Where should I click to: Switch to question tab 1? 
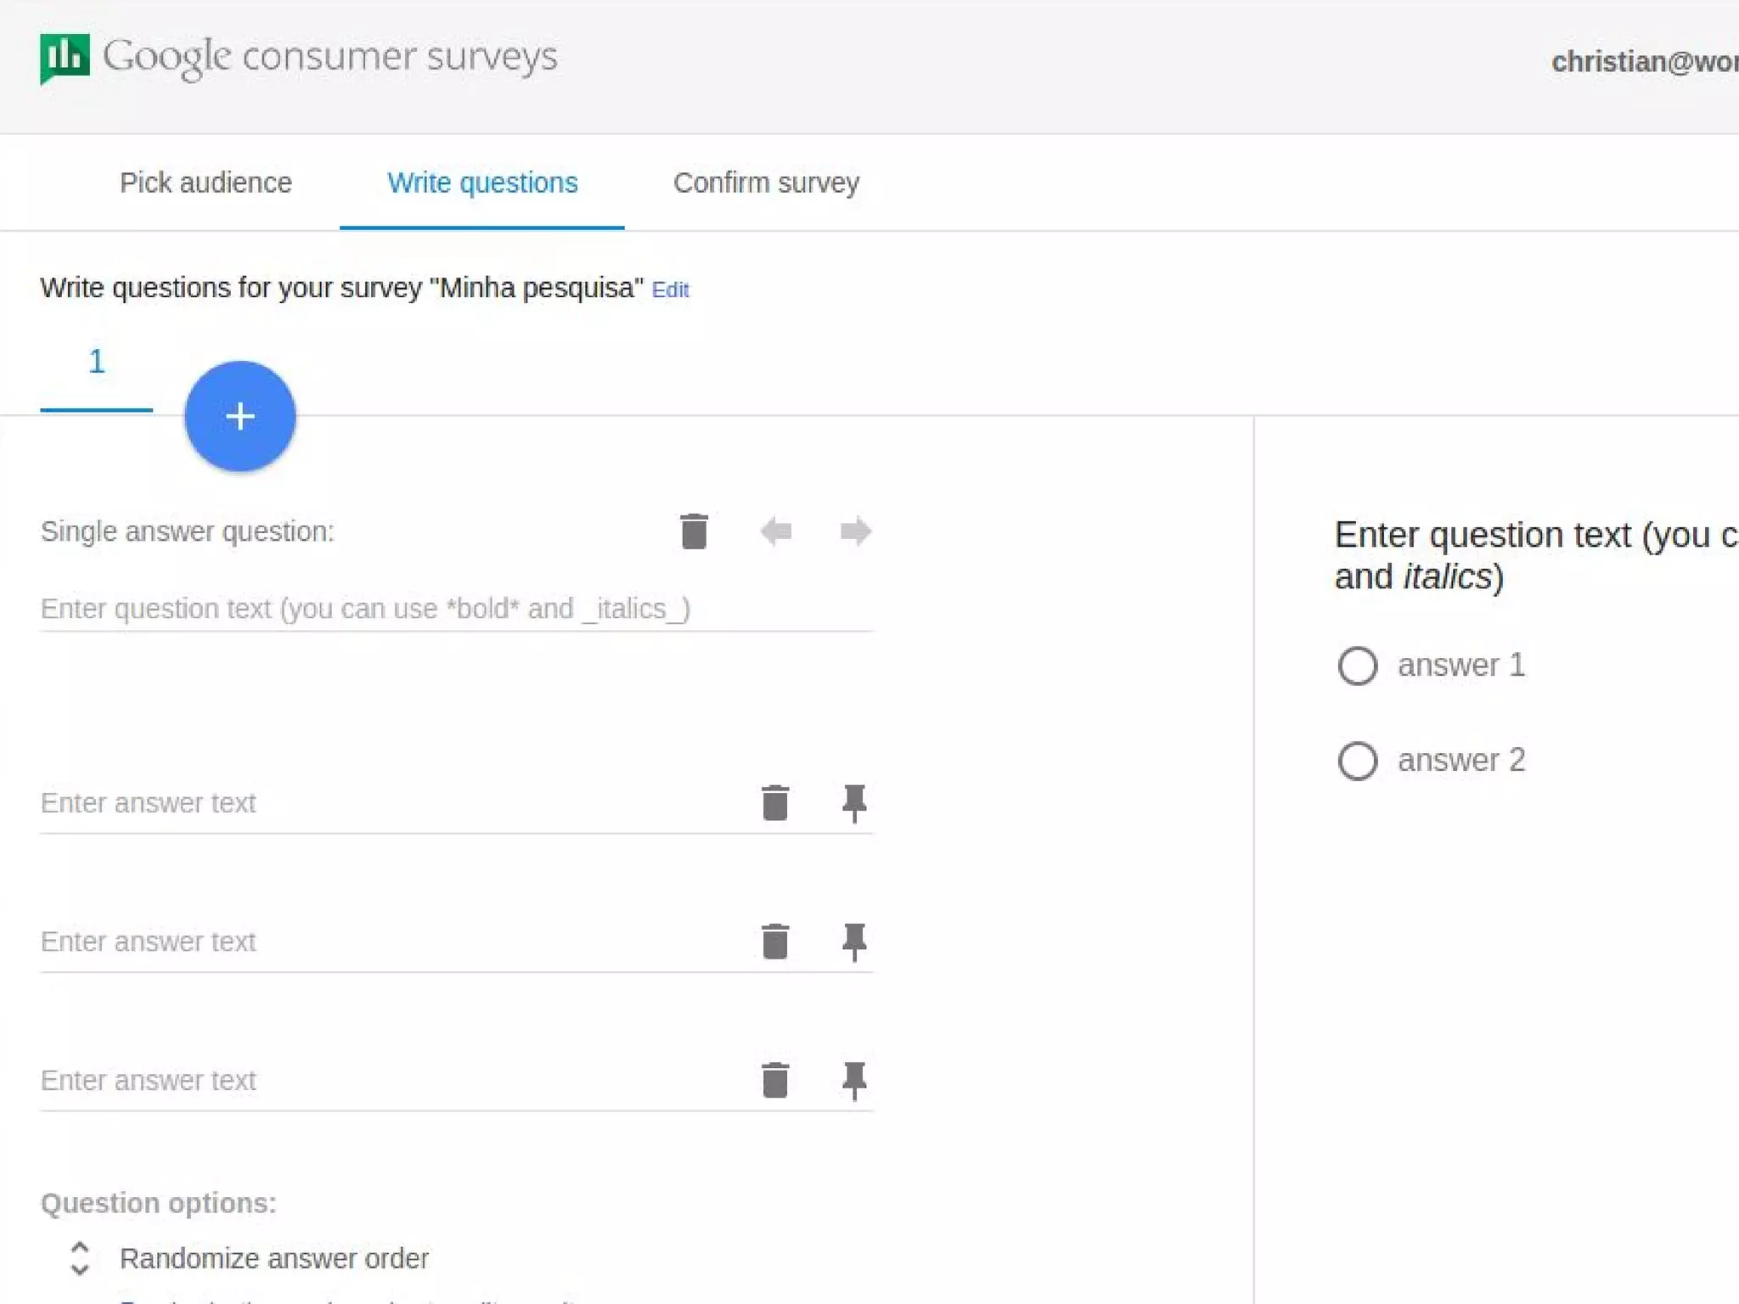97,363
